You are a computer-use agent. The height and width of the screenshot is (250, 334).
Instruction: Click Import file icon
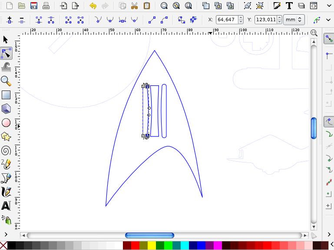coord(63,6)
